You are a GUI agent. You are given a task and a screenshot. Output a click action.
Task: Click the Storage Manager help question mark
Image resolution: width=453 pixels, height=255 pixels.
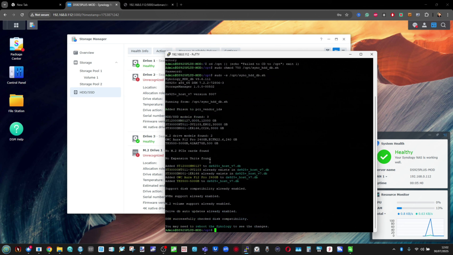pyautogui.click(x=321, y=39)
